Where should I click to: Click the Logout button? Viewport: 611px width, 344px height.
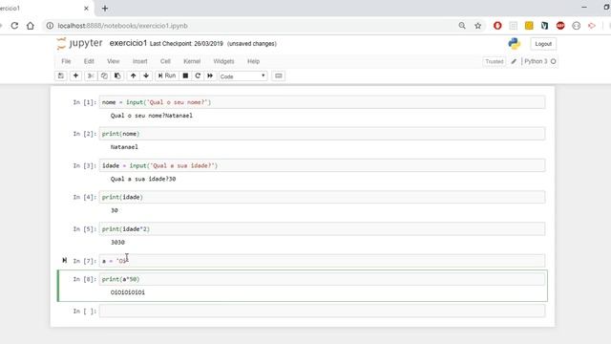pyautogui.click(x=543, y=44)
